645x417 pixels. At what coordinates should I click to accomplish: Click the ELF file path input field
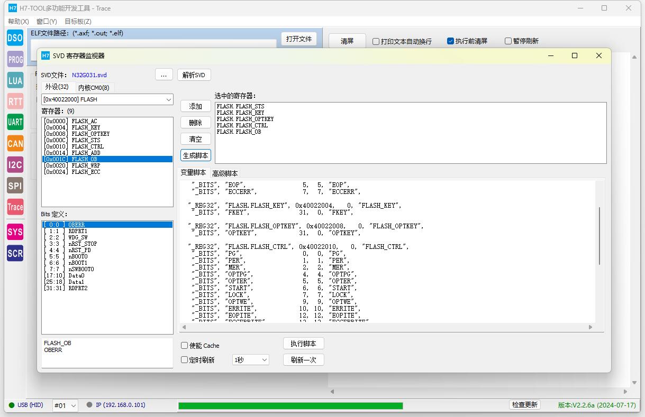pyautogui.click(x=153, y=44)
